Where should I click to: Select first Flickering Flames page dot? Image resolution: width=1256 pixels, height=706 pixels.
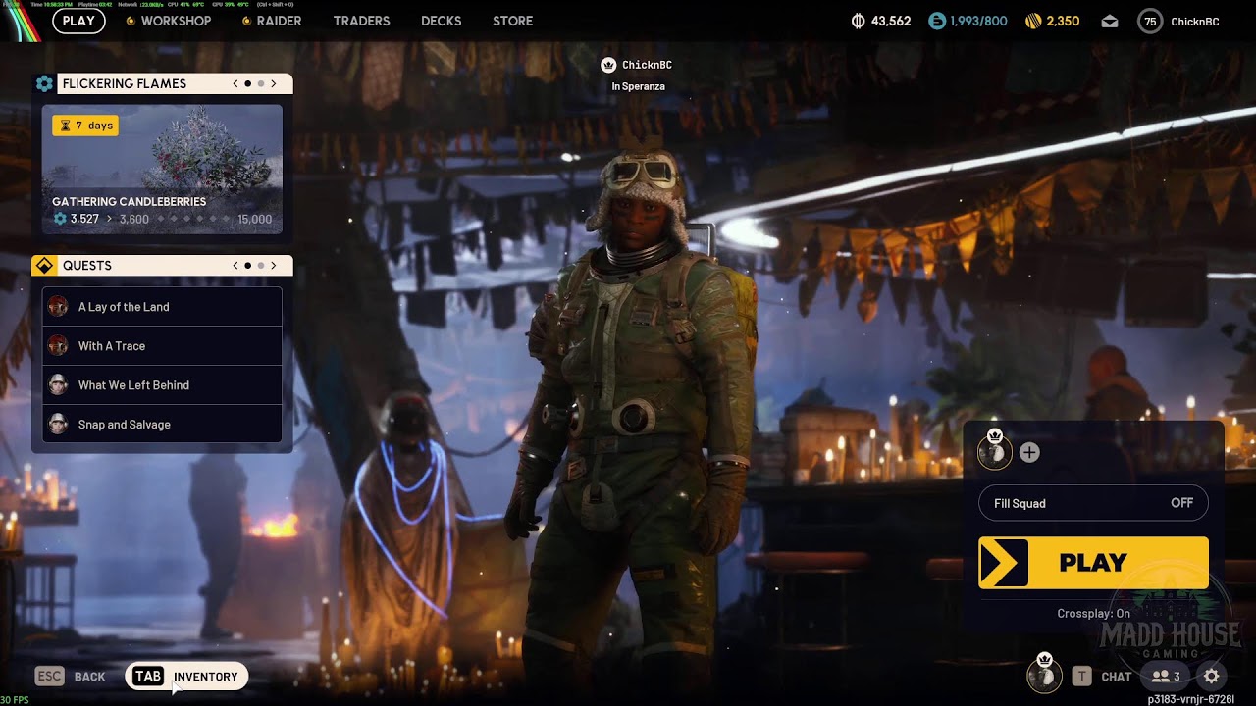[x=248, y=84]
